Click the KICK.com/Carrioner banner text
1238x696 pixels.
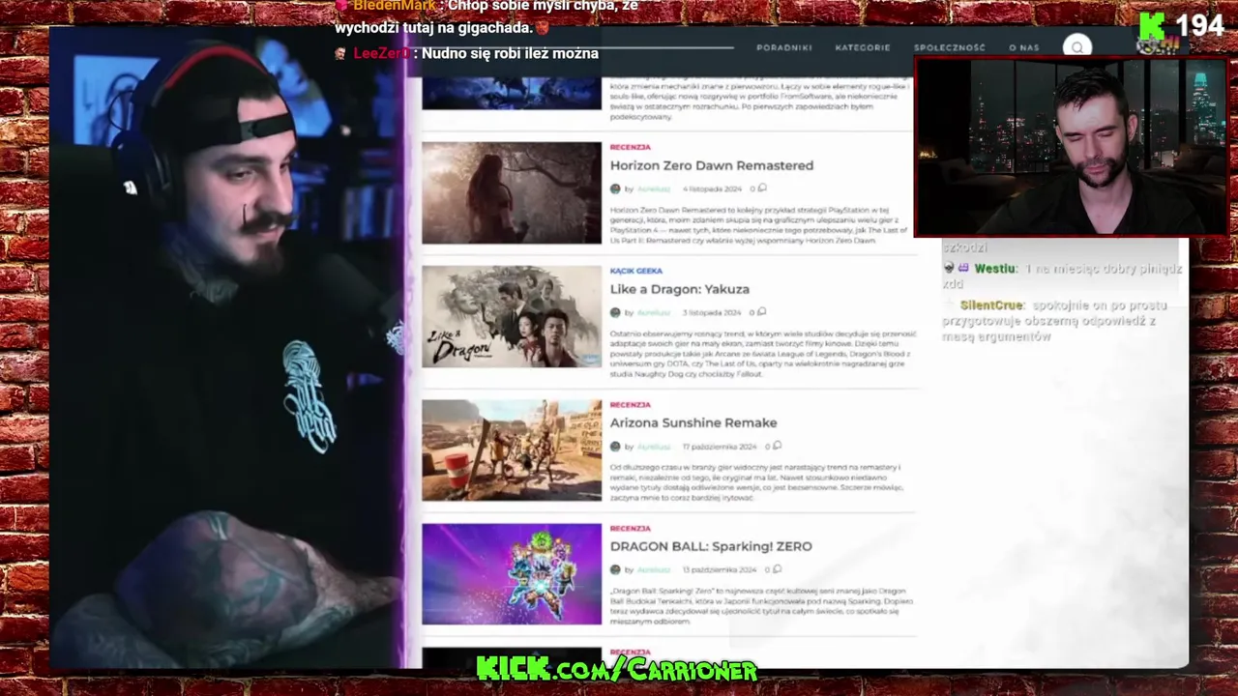616,669
